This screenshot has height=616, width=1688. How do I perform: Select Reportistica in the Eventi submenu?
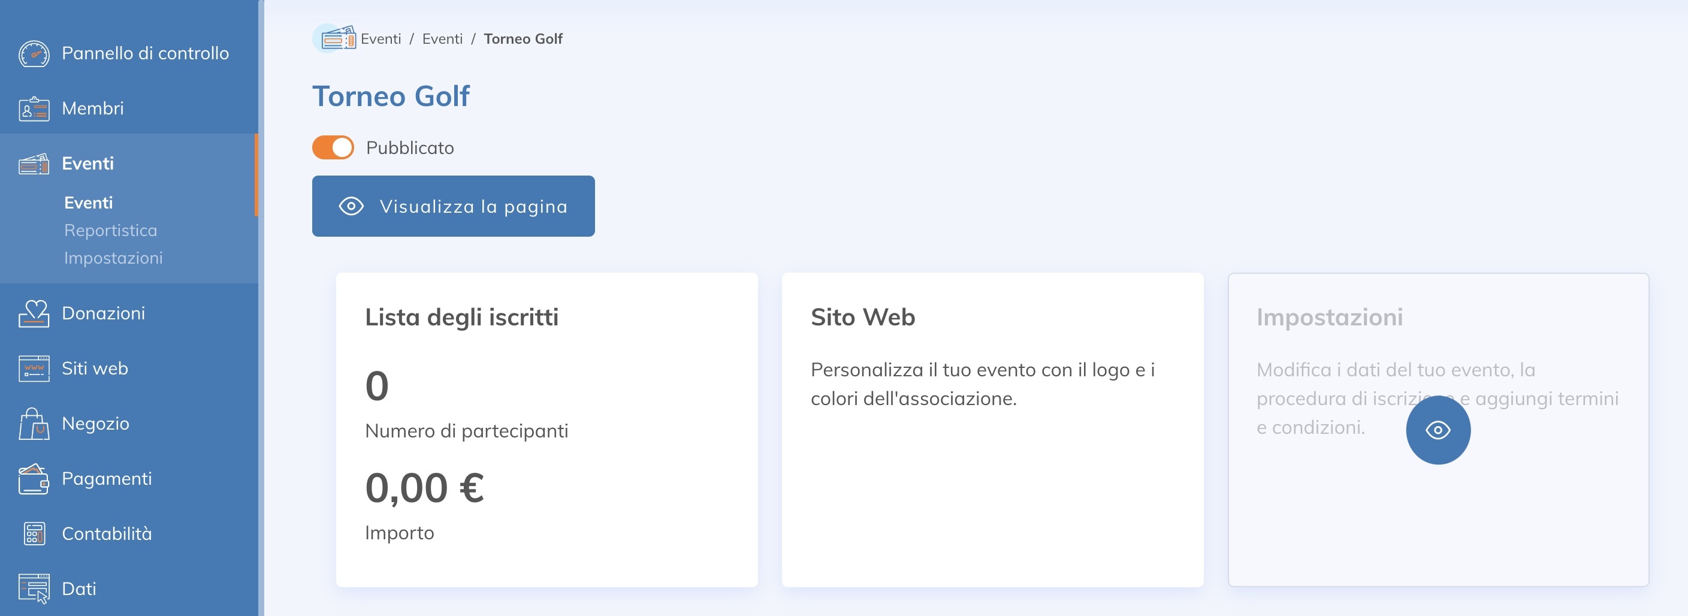pyautogui.click(x=110, y=230)
